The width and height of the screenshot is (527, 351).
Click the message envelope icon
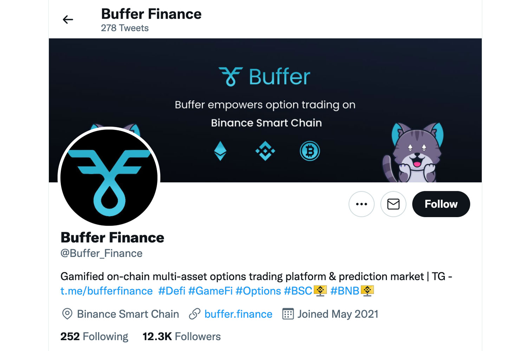click(393, 204)
